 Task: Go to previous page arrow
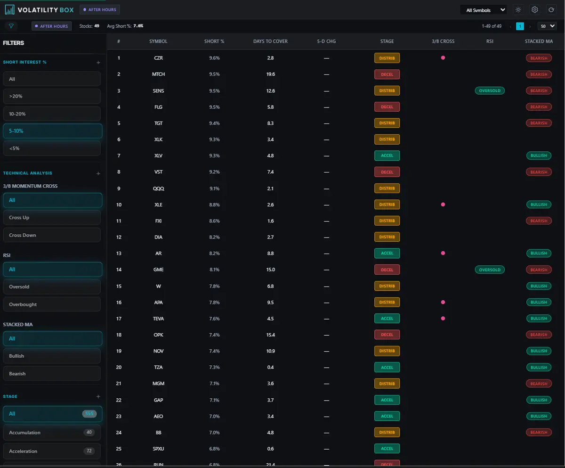point(510,26)
